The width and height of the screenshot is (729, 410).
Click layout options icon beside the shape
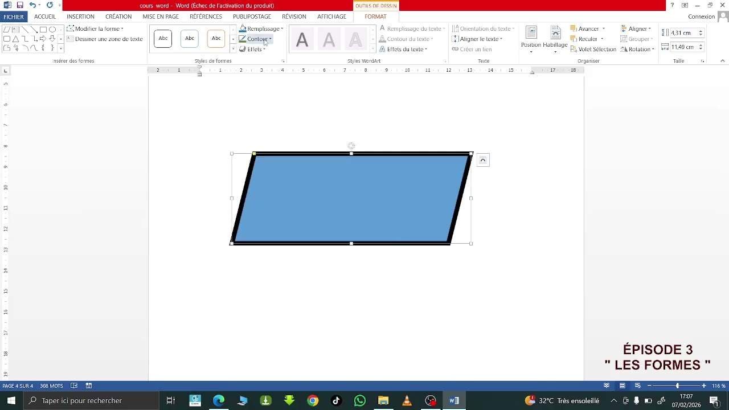(483, 161)
